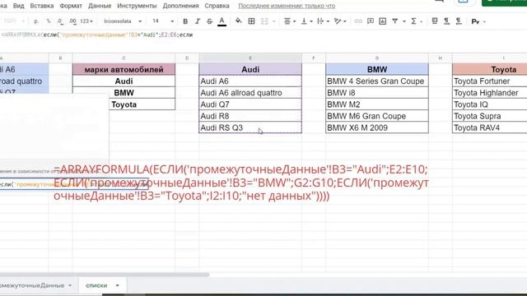Open the Справка menu
The image size is (527, 296).
[x=217, y=6]
